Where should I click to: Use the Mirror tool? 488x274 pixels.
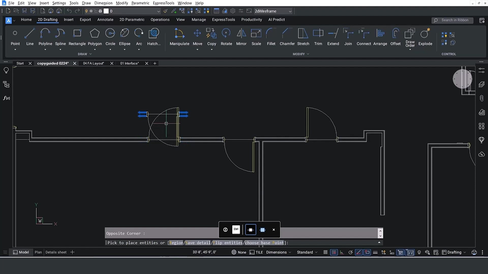pyautogui.click(x=241, y=37)
